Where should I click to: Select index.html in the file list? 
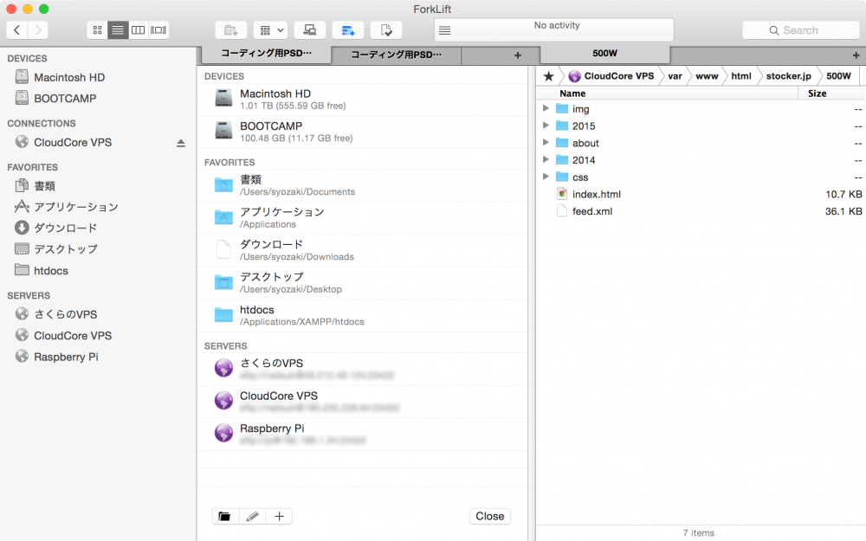596,195
